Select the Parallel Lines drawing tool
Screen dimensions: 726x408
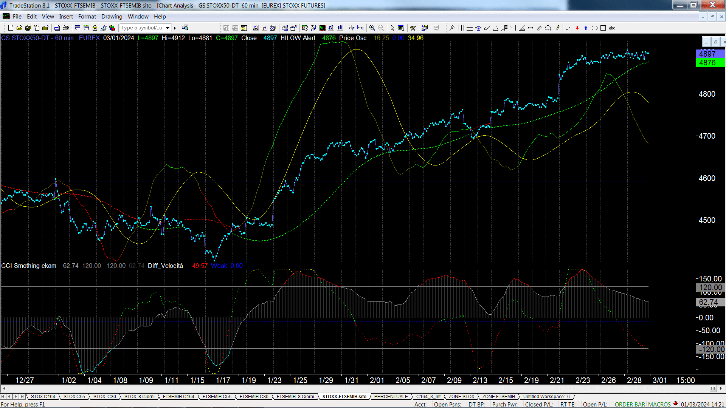click(x=539, y=28)
